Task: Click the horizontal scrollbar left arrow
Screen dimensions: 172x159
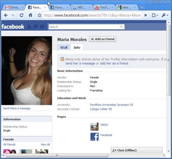Action: point(4,155)
